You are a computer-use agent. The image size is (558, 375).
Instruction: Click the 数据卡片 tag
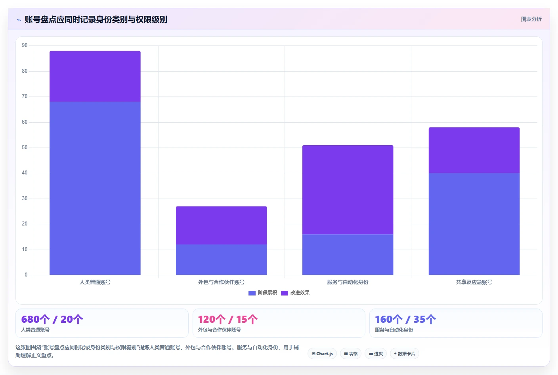405,354
